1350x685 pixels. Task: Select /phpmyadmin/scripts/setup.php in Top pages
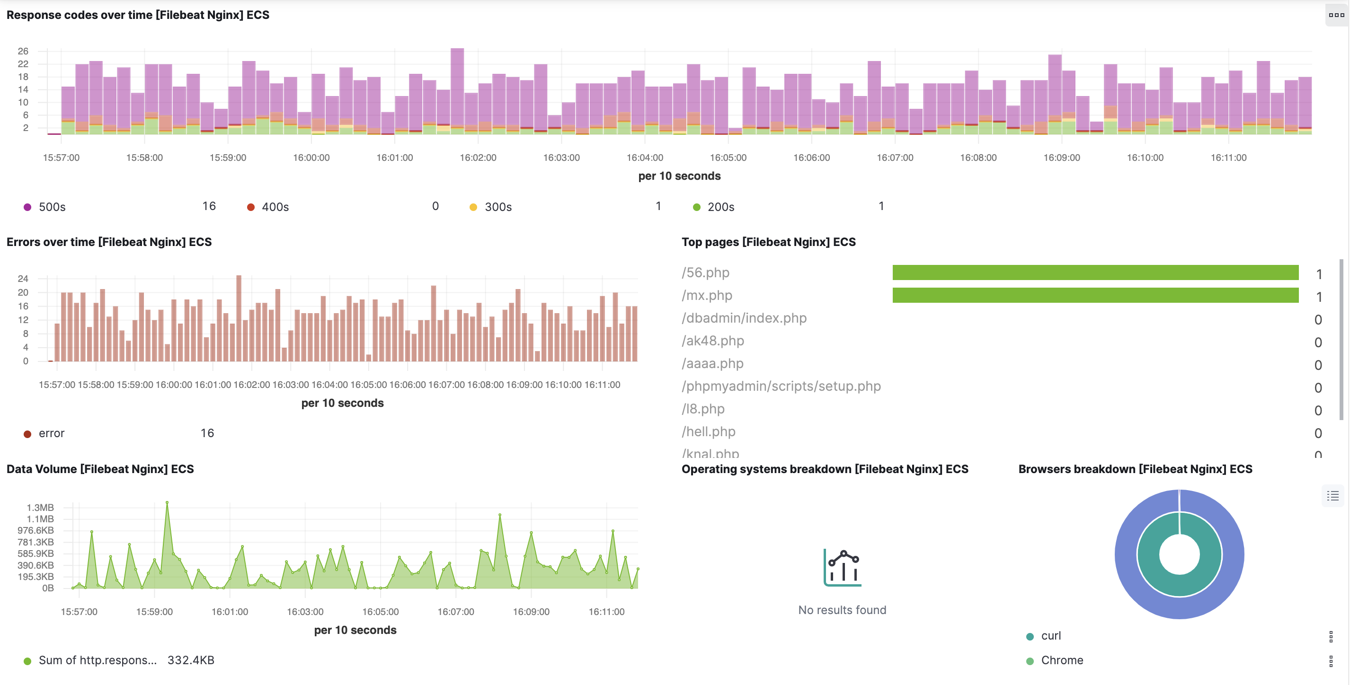pyautogui.click(x=781, y=386)
